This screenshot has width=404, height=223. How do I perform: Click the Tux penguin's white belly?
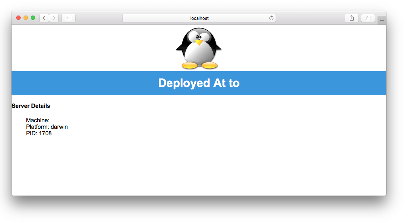pyautogui.click(x=199, y=53)
